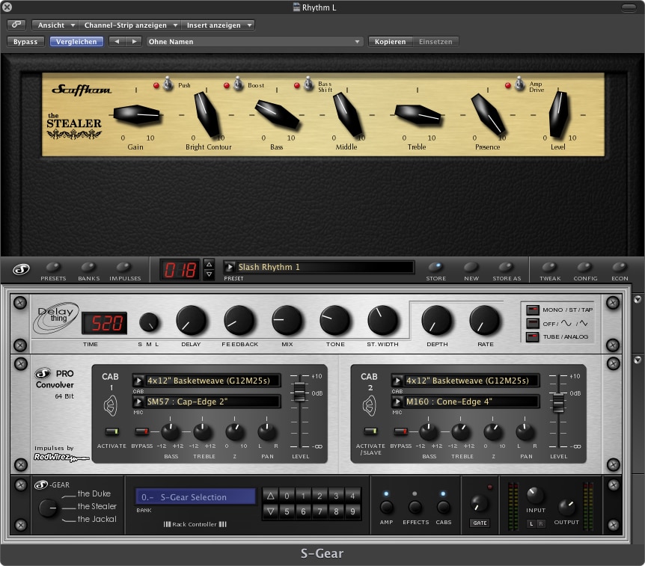Click rack controller number 5 button
The image size is (645, 566).
click(x=287, y=511)
